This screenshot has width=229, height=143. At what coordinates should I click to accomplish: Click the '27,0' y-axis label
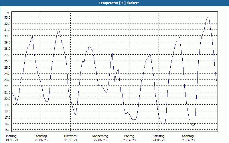7,55
